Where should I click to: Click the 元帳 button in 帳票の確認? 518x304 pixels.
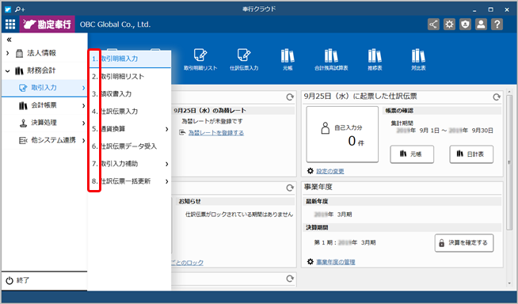point(412,154)
